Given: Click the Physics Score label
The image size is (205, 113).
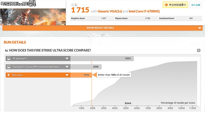Looking at the screenshot, I should click(121, 18).
